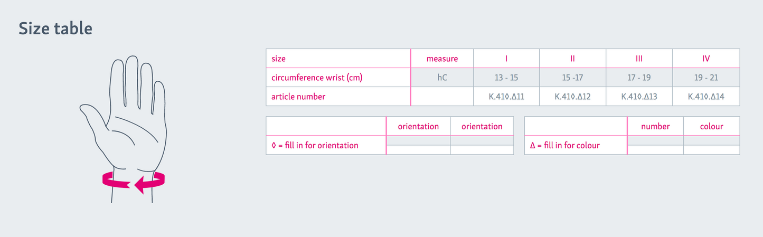
Task: Click the article number row label
Action: [298, 97]
